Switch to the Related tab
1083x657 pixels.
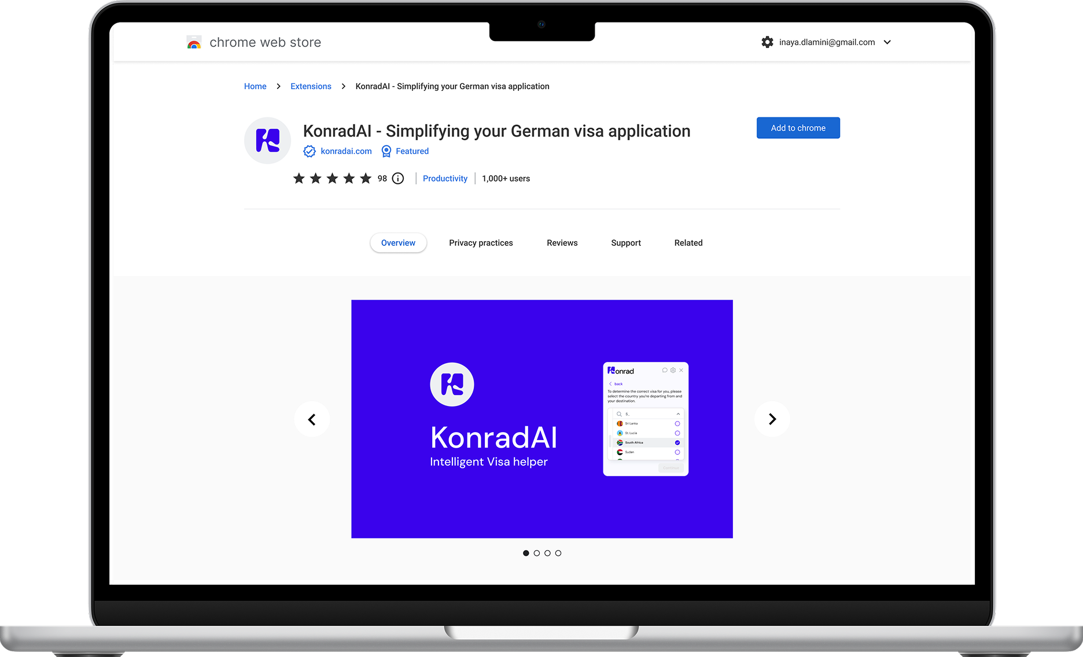pyautogui.click(x=688, y=243)
